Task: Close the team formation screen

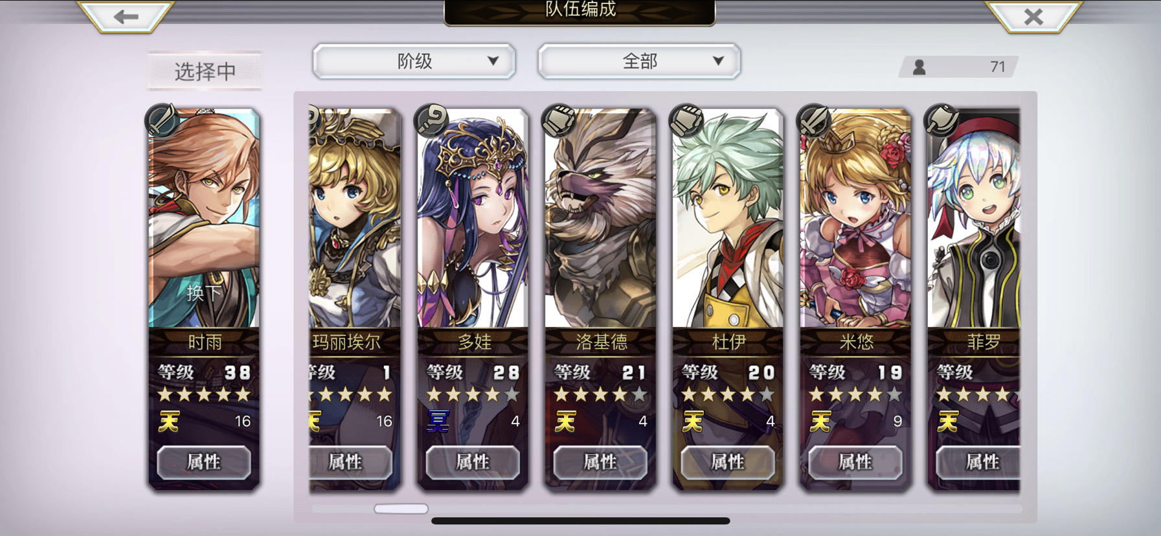Action: tap(1033, 16)
